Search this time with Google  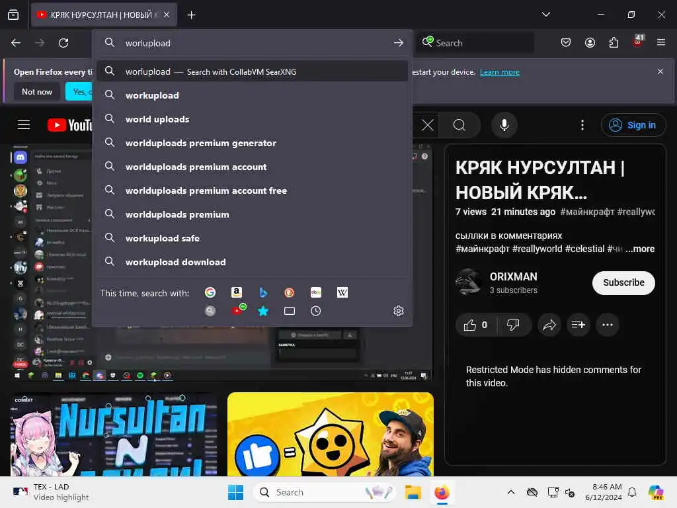coord(210,292)
